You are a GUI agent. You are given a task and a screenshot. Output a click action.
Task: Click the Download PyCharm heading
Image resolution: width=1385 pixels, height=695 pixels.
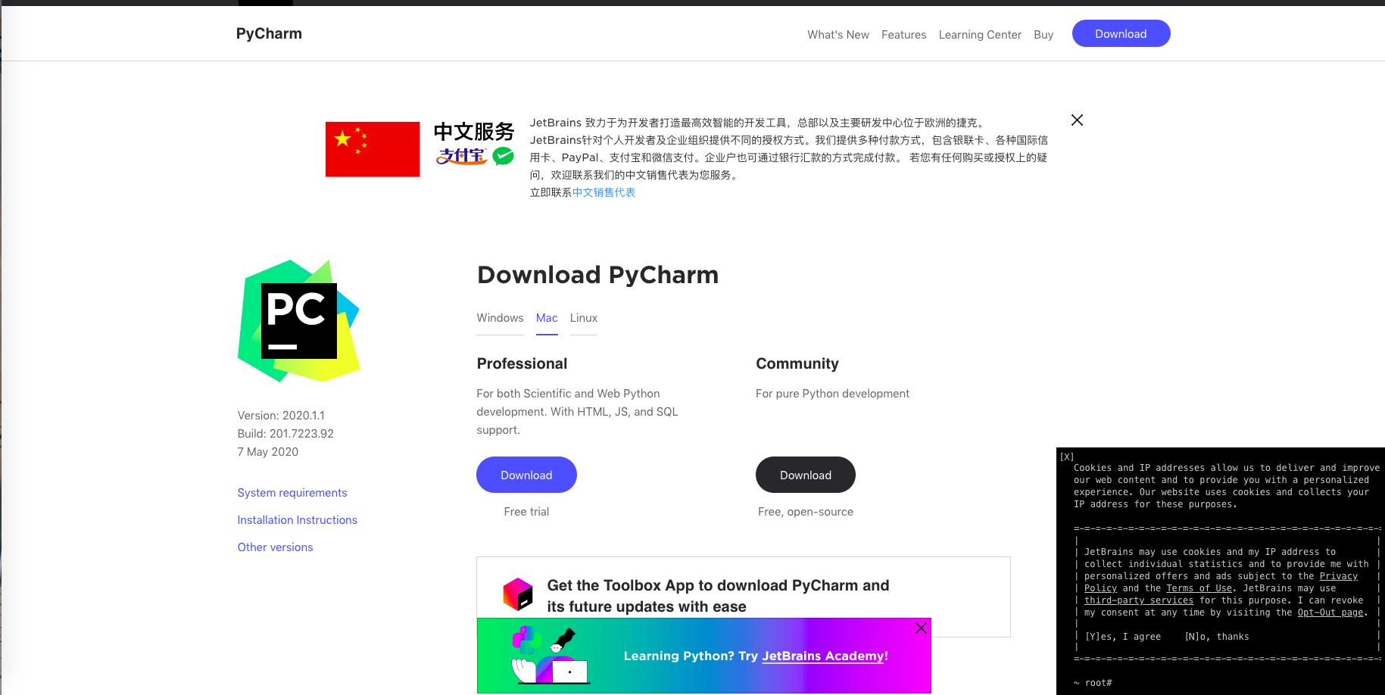(x=597, y=275)
